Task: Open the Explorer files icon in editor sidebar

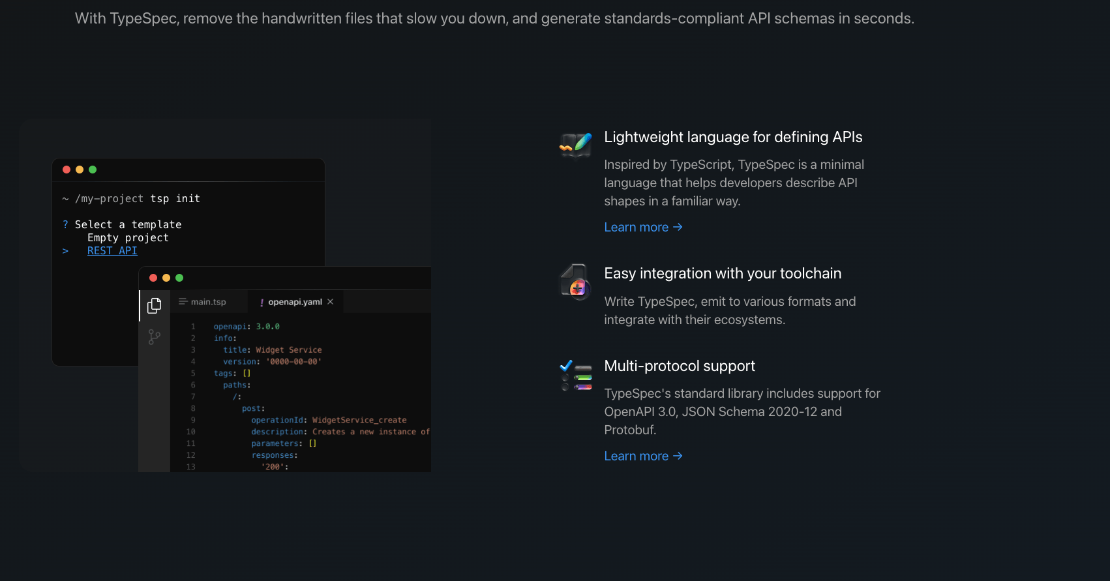Action: 155,305
